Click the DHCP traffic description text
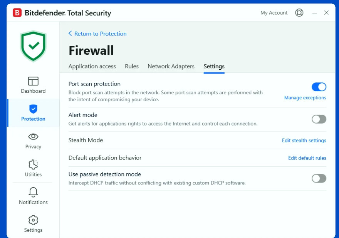339x238 pixels. tap(157, 183)
